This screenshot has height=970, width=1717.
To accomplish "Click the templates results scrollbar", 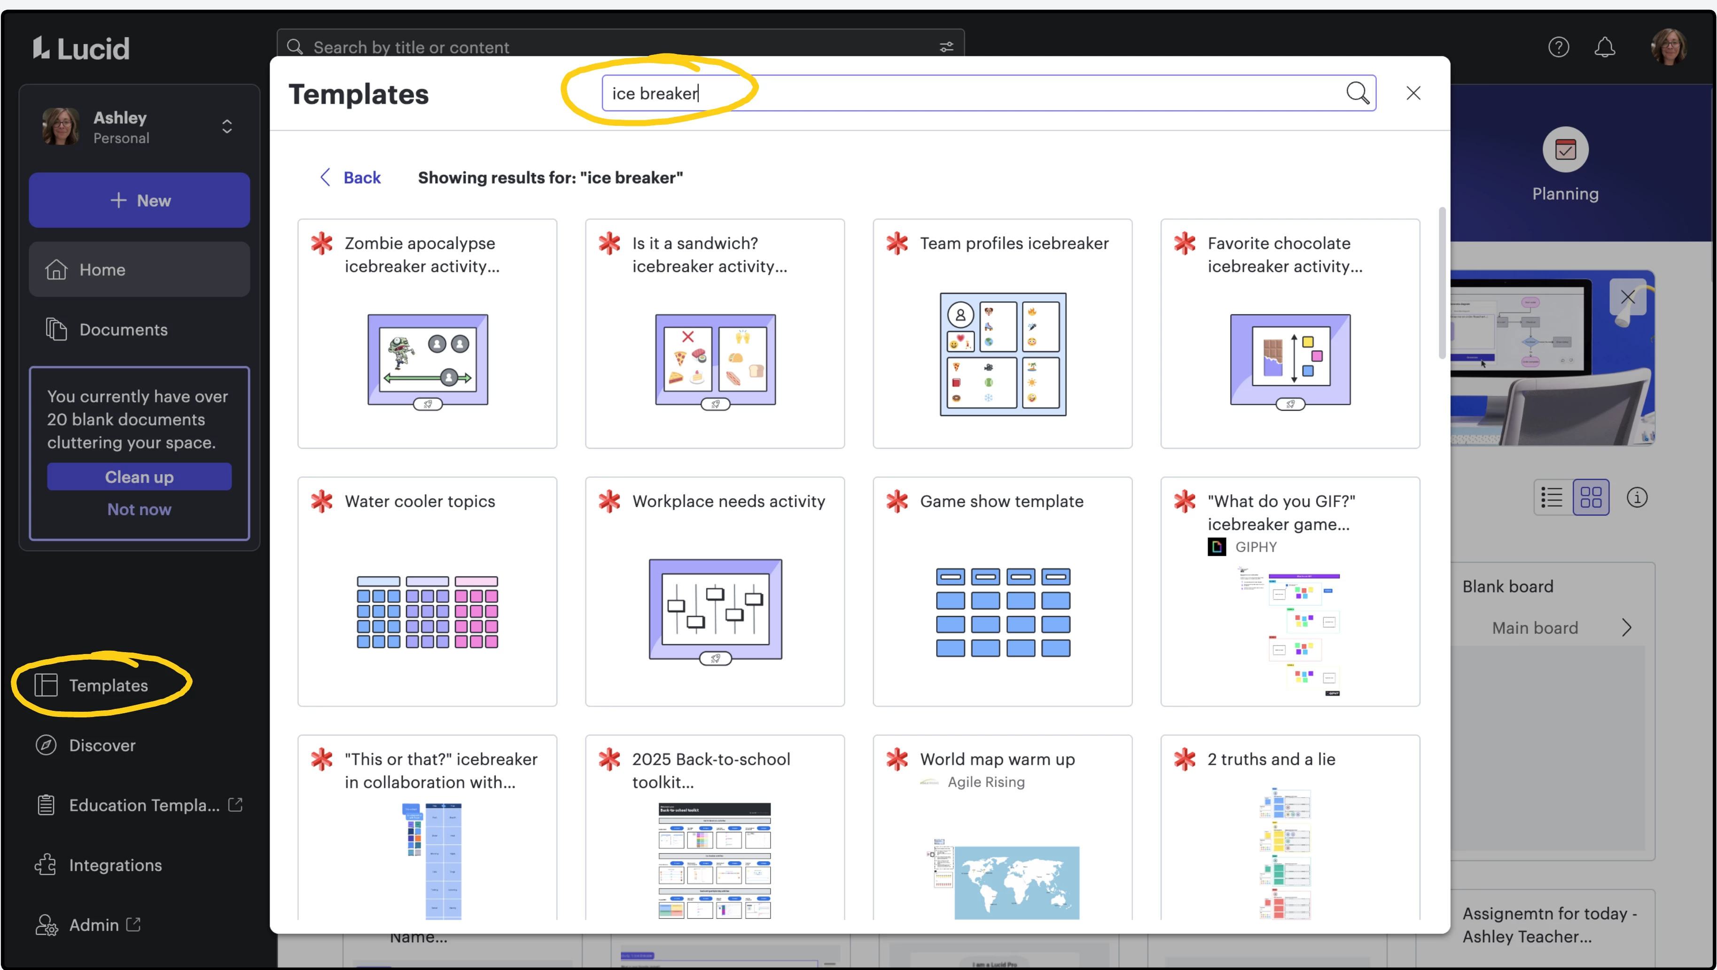I will pyautogui.click(x=1442, y=283).
